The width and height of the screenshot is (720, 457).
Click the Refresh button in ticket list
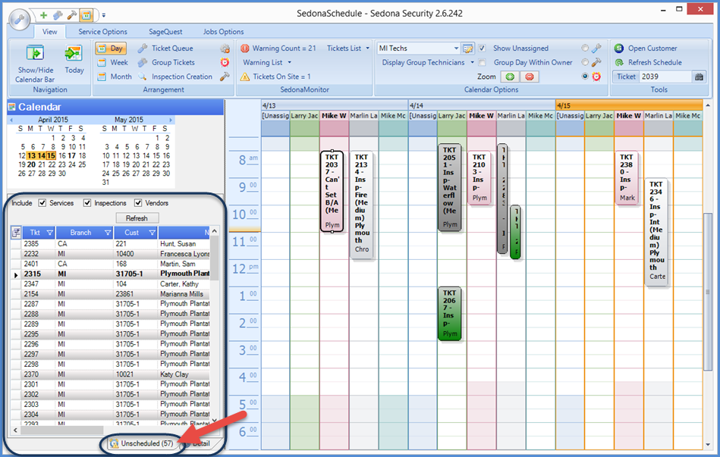(137, 218)
